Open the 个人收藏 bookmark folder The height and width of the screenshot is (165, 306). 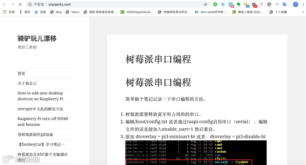(278, 12)
